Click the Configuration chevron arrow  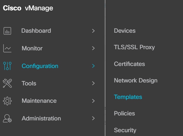(93, 66)
